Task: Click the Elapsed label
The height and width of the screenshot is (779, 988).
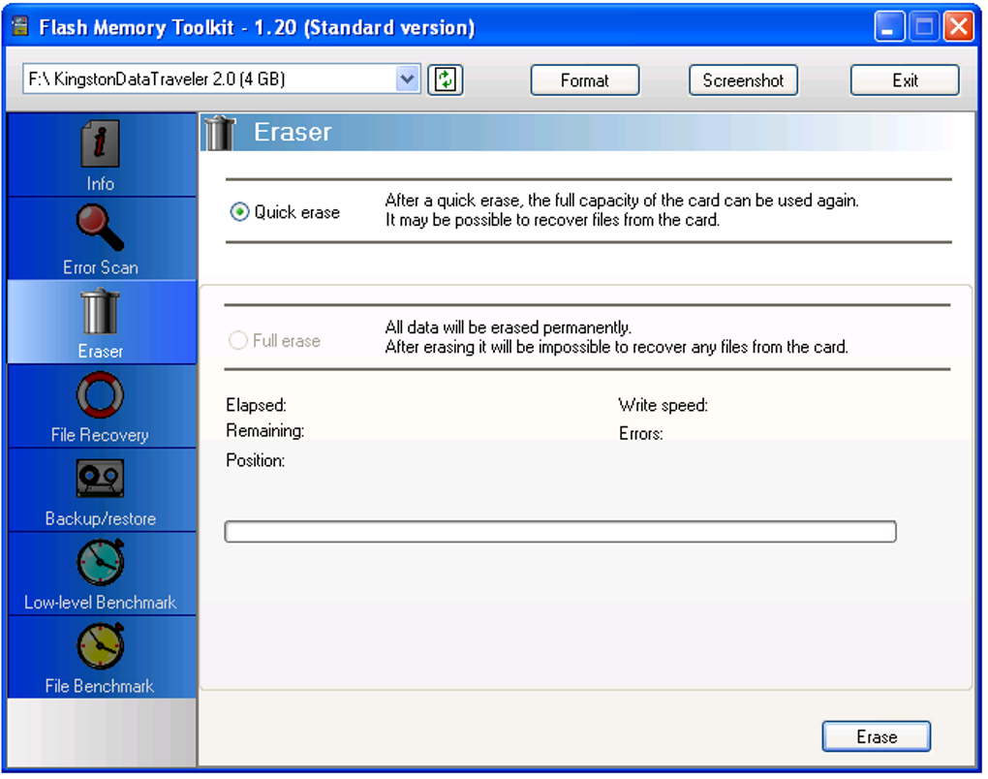Action: [256, 405]
